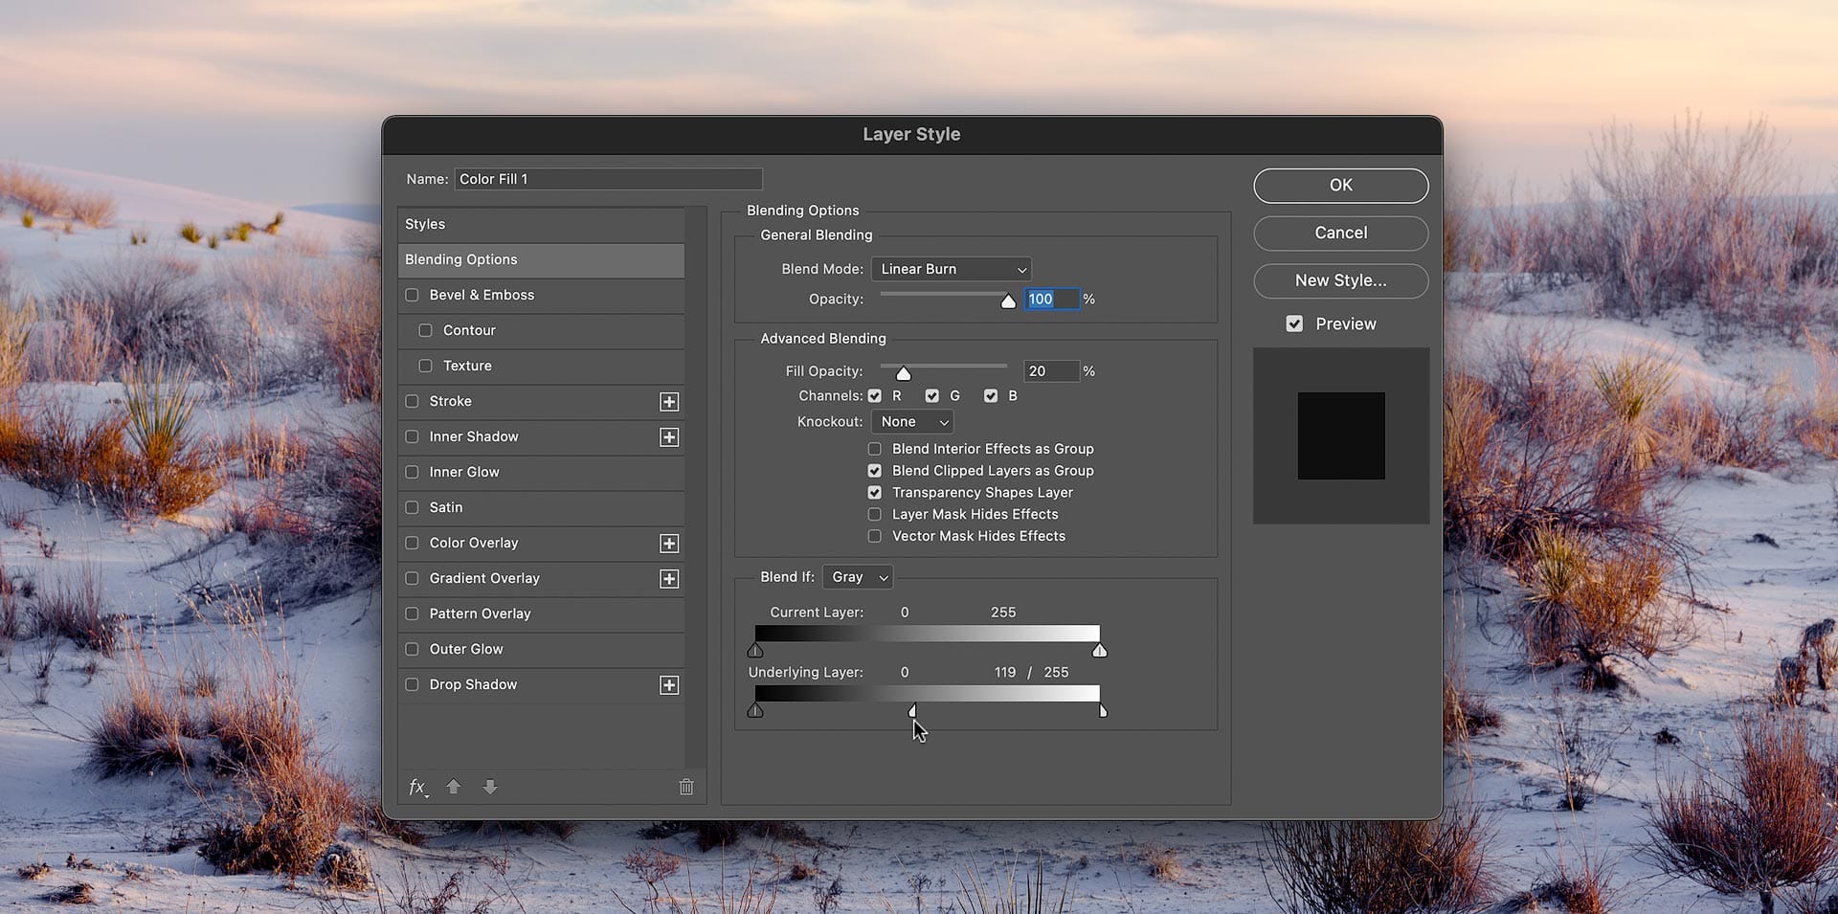Add another Gradient Overlay with the plus icon
This screenshot has height=914, width=1838.
(x=669, y=578)
